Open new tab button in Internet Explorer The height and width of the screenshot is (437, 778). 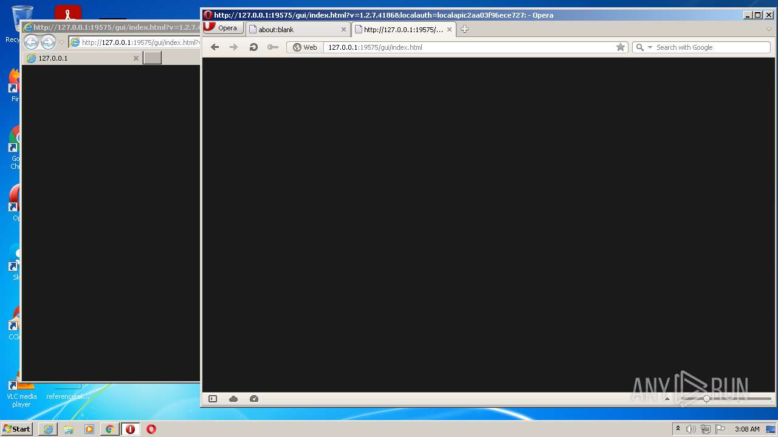point(152,58)
